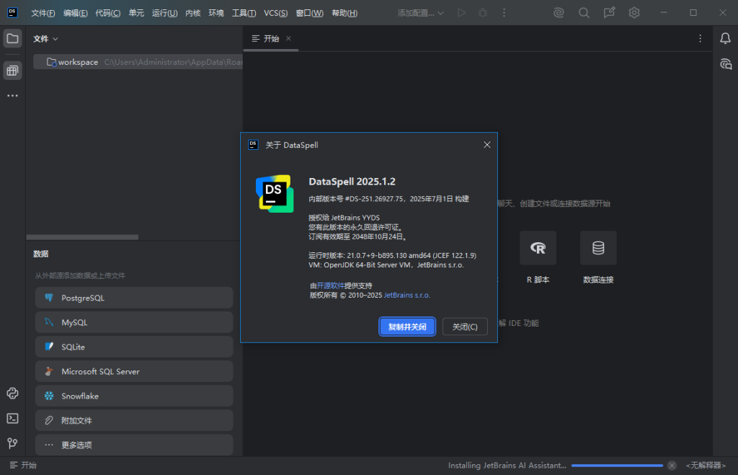Image resolution: width=738 pixels, height=475 pixels.
Task: Open the Project files tool window icon
Action: (x=13, y=39)
